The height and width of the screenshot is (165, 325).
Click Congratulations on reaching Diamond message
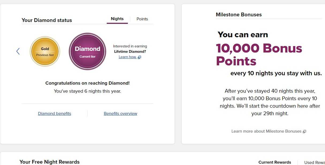point(87,83)
